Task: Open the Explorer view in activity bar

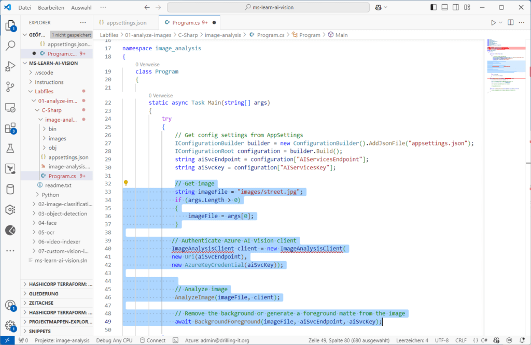Action: click(10, 25)
